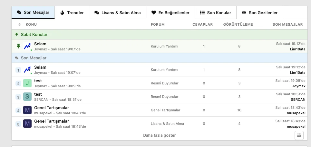
Task: Click the flame icon on Trendler tab
Action: click(x=62, y=13)
